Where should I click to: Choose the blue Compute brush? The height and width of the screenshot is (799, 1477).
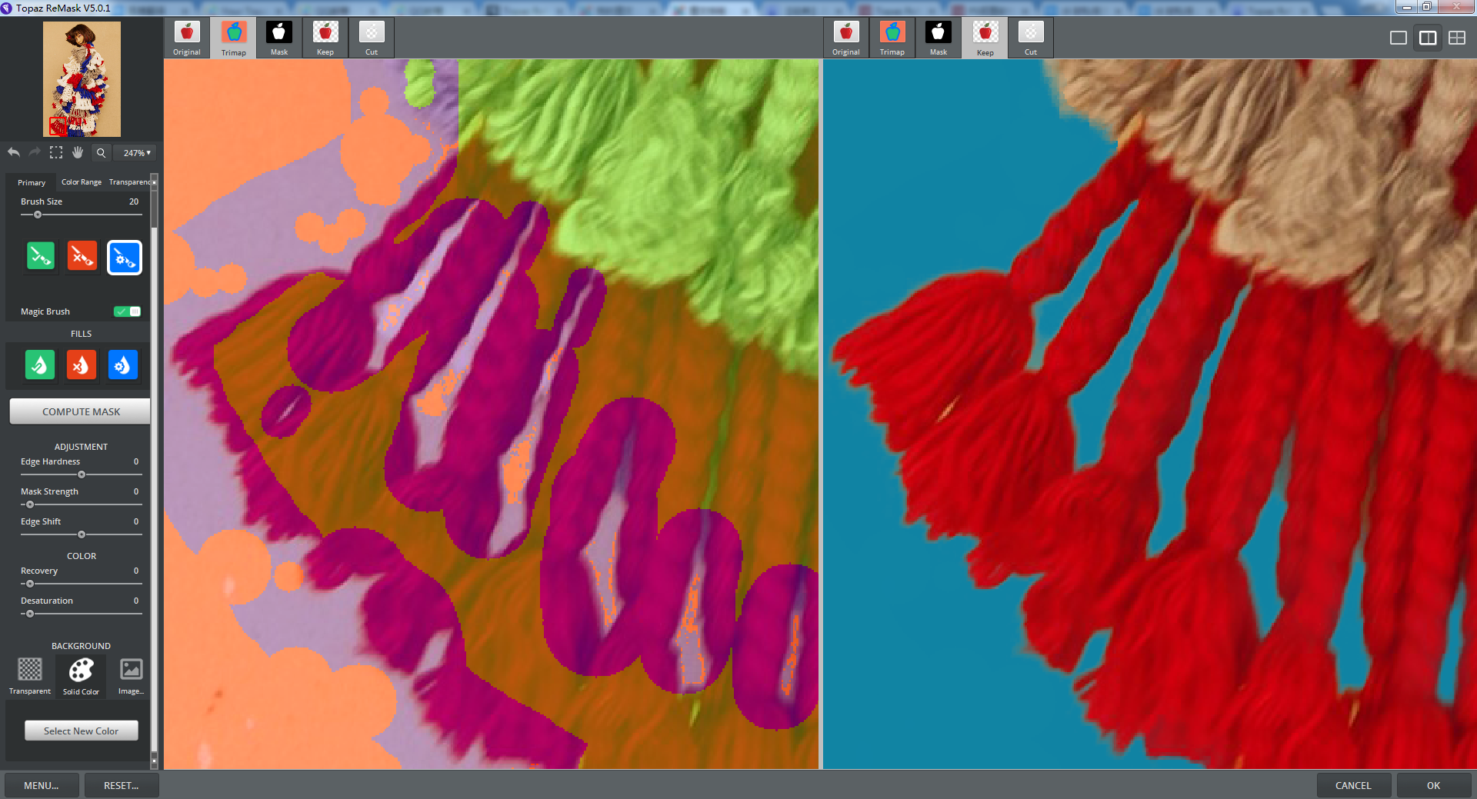click(124, 257)
